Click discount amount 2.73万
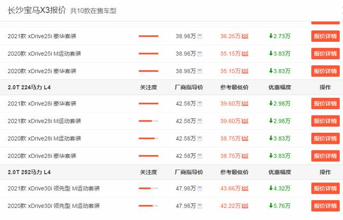 [280, 36]
